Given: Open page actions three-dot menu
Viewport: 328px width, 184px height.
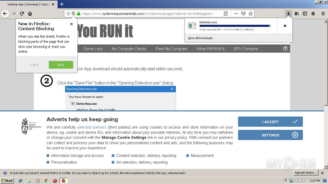Looking at the screenshot, I should [236, 14].
